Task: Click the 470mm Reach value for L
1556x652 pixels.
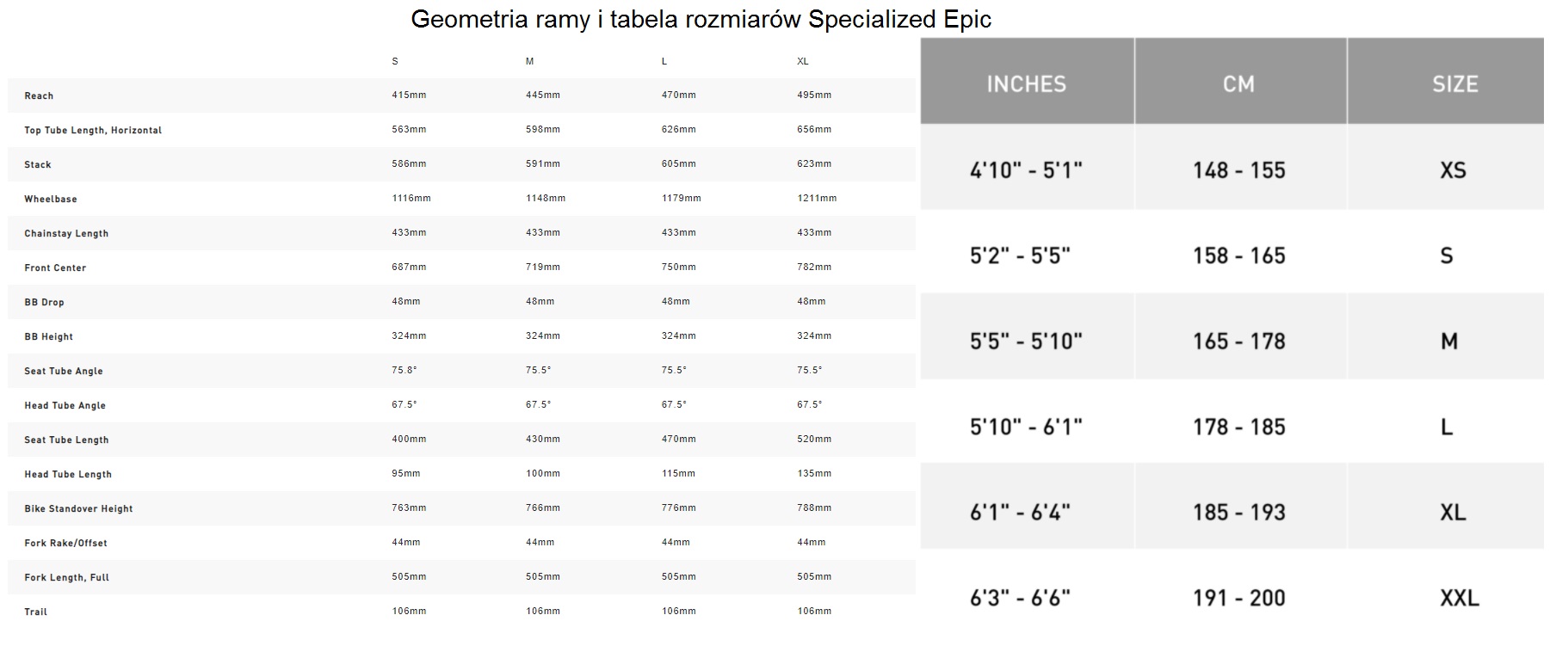Action: 679,95
